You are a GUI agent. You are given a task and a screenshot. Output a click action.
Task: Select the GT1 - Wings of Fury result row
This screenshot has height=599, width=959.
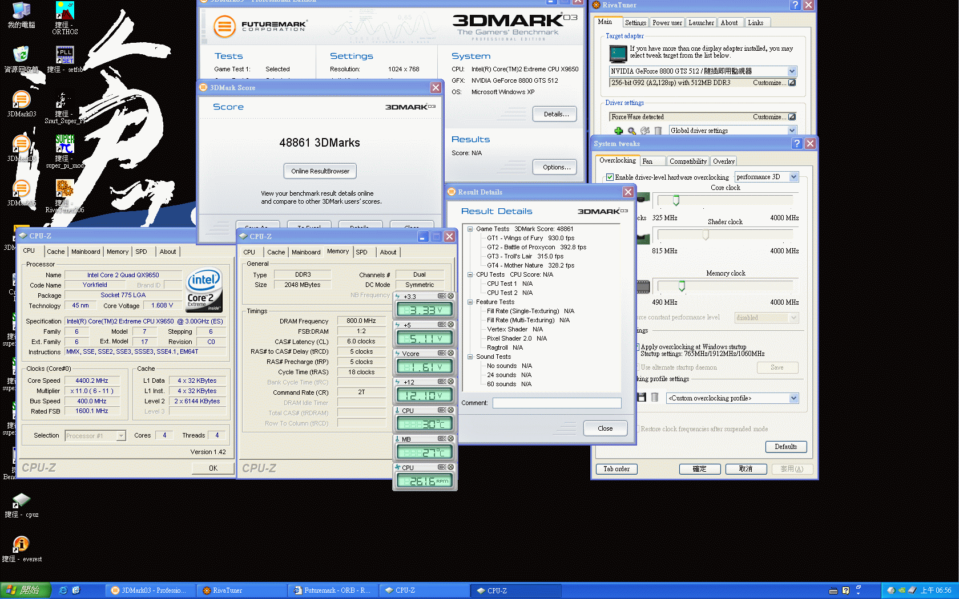(530, 238)
